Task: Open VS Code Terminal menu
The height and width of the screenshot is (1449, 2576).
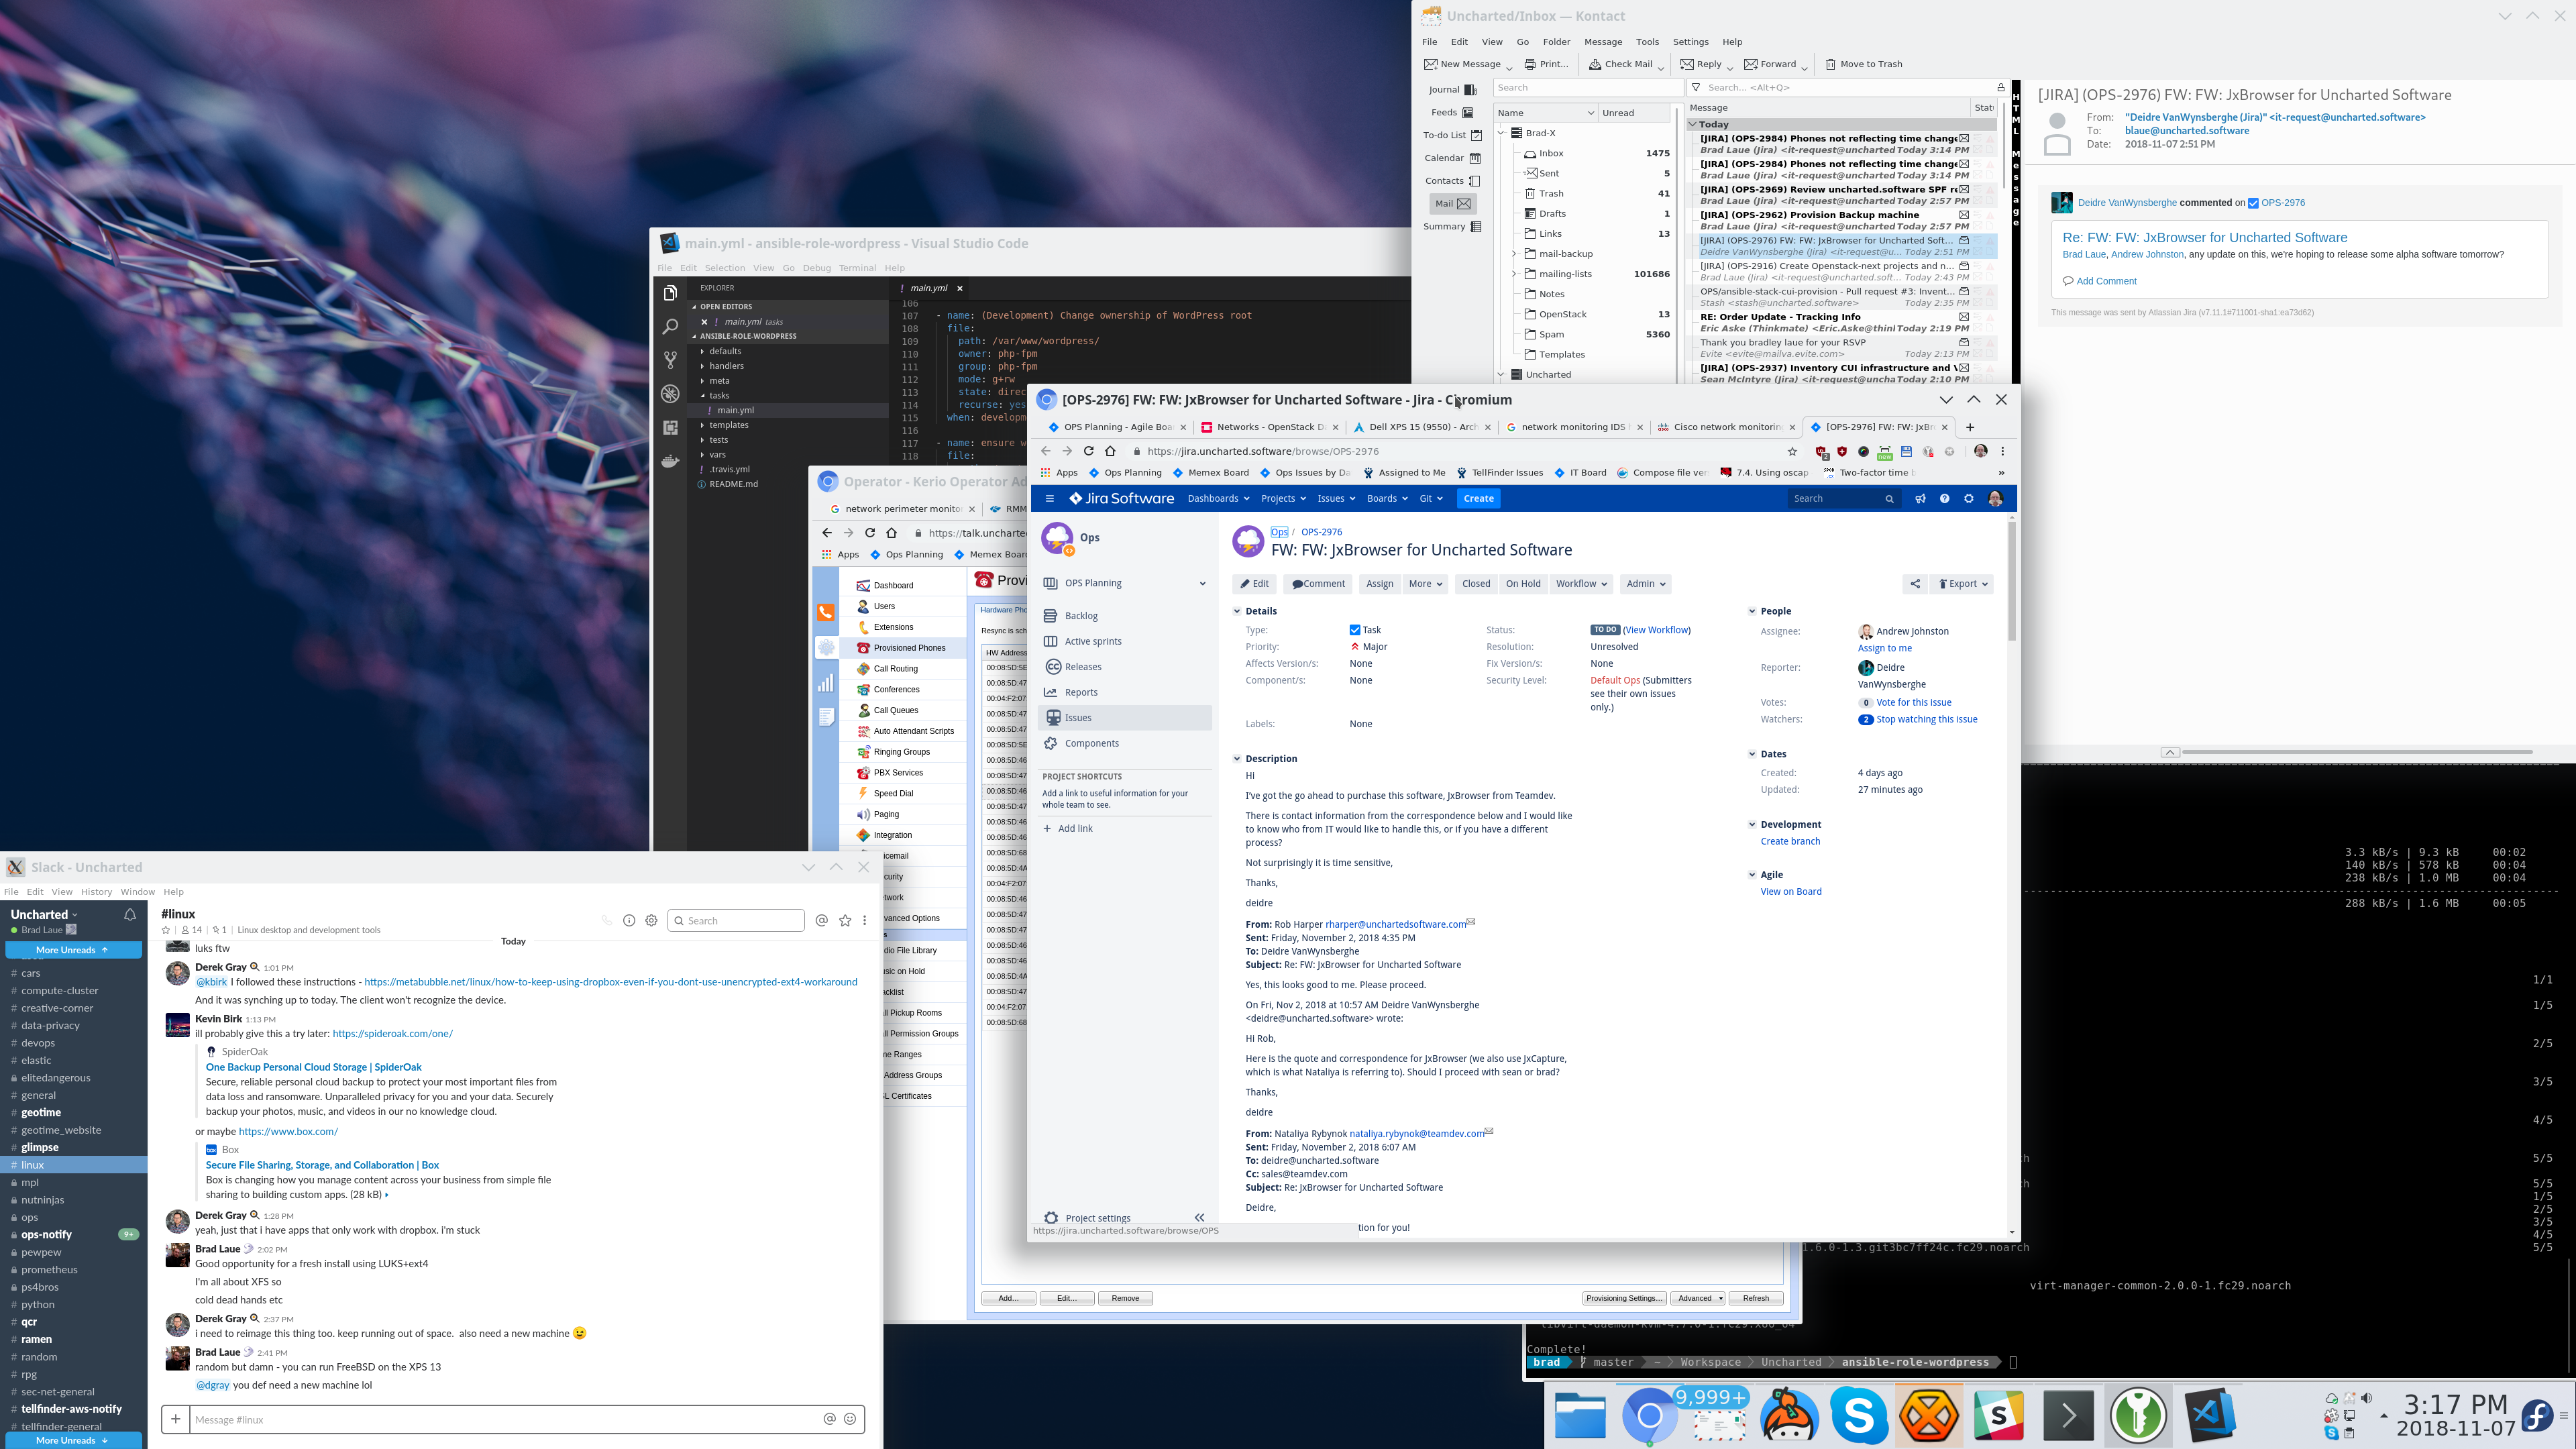Action: pyautogui.click(x=857, y=268)
